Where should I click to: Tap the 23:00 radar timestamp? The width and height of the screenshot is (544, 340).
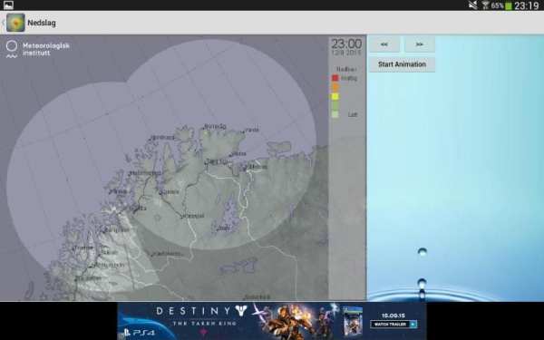pos(346,44)
